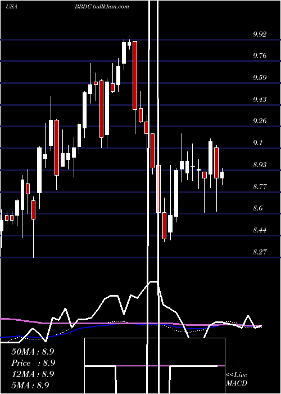Click the 9.59 price axis label

tap(260, 78)
